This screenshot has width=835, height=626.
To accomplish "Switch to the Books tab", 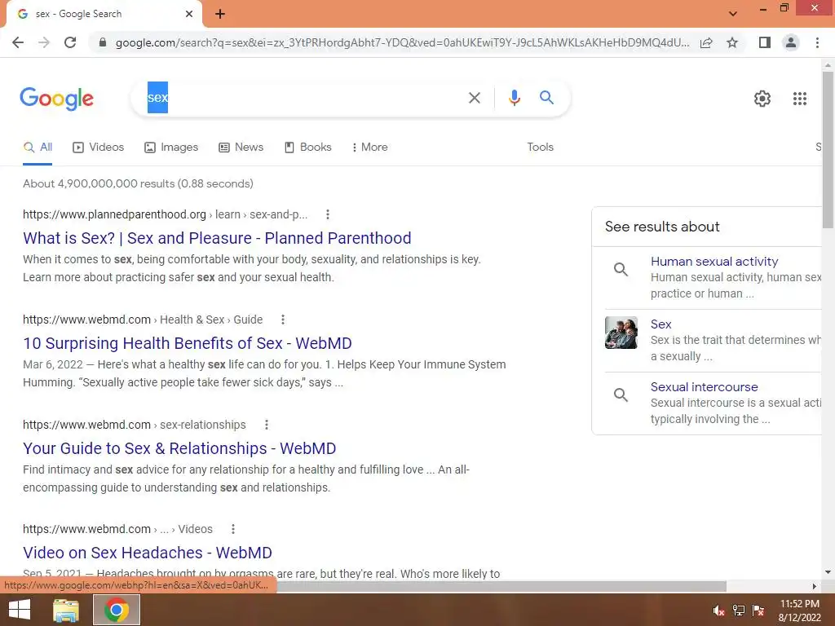I will click(307, 148).
